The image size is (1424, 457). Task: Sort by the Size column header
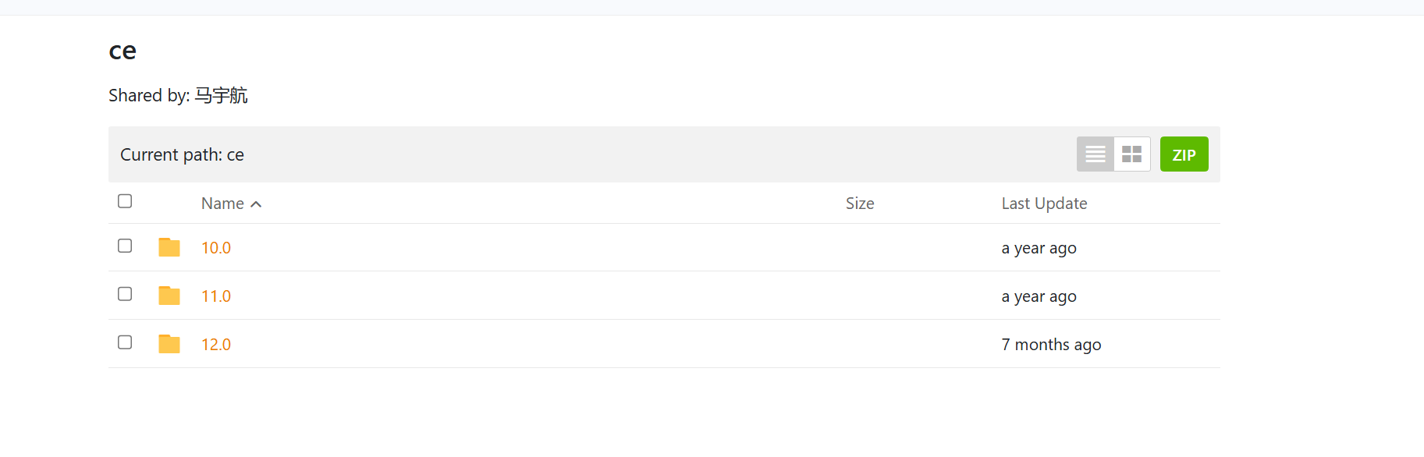860,204
